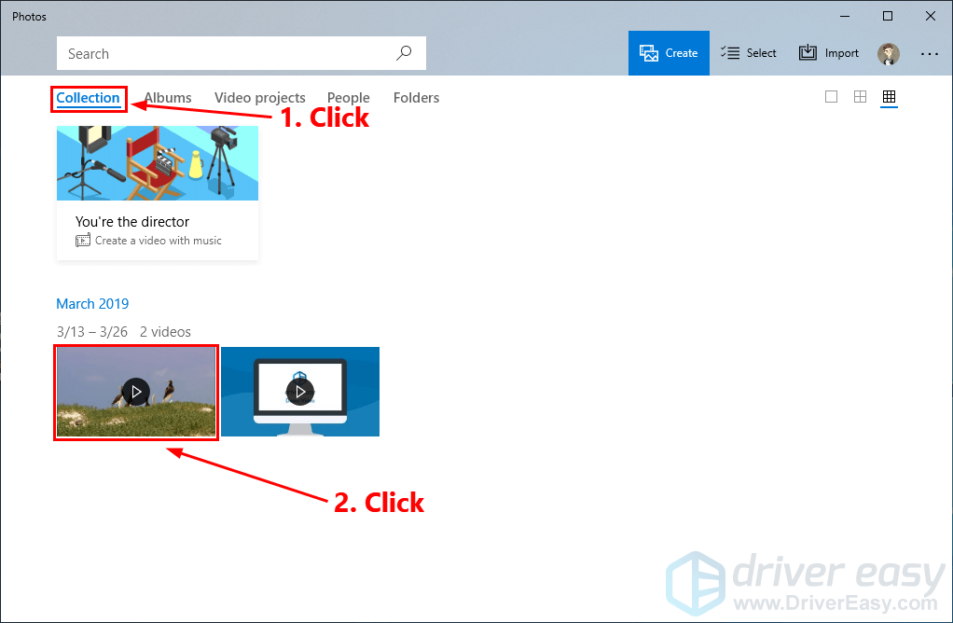
Task: Maximize the Photos window
Action: click(888, 17)
